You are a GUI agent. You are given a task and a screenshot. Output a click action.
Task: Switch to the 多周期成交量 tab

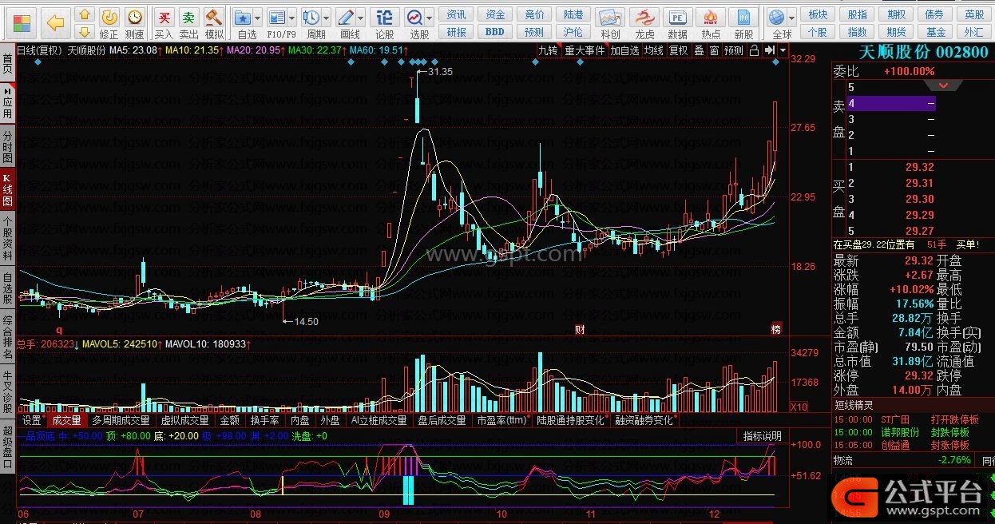tap(121, 420)
